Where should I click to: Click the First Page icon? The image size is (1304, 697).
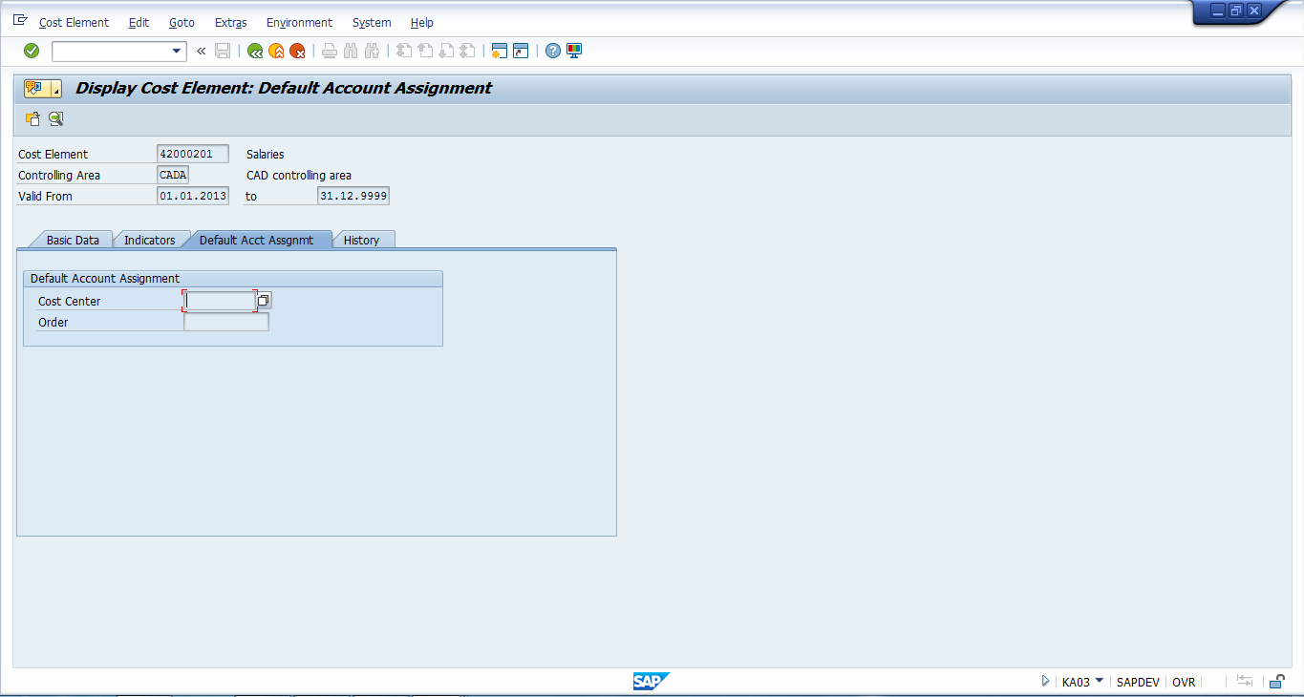(404, 52)
